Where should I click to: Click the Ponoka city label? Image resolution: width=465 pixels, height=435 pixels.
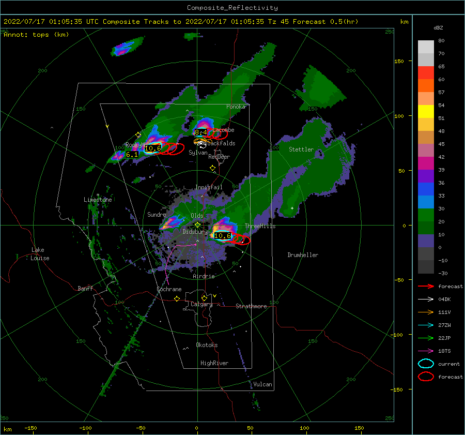236,107
